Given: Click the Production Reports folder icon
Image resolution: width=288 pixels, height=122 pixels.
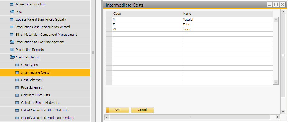Looking at the screenshot, I should pos(12,50).
